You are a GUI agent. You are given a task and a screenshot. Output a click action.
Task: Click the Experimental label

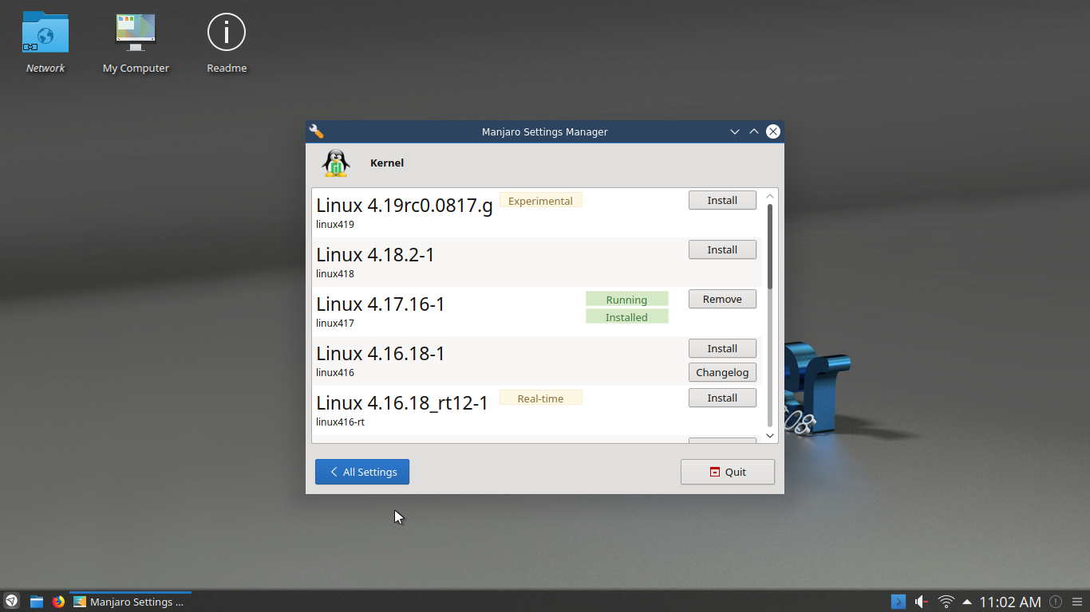tap(541, 201)
